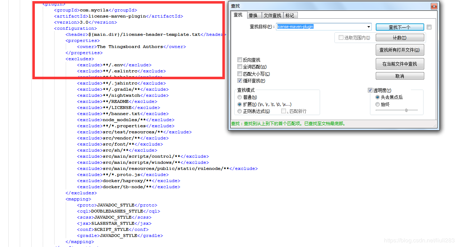Click the 取消 button
Viewport: 458px width, 247px height.
click(x=400, y=76)
